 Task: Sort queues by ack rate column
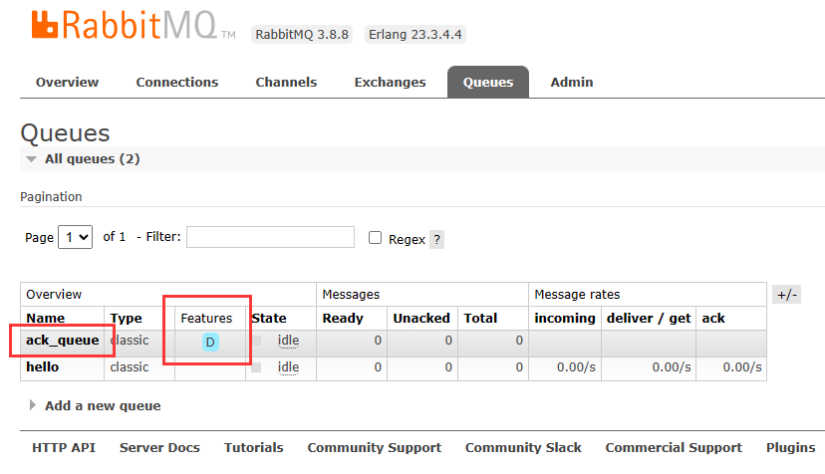point(713,319)
